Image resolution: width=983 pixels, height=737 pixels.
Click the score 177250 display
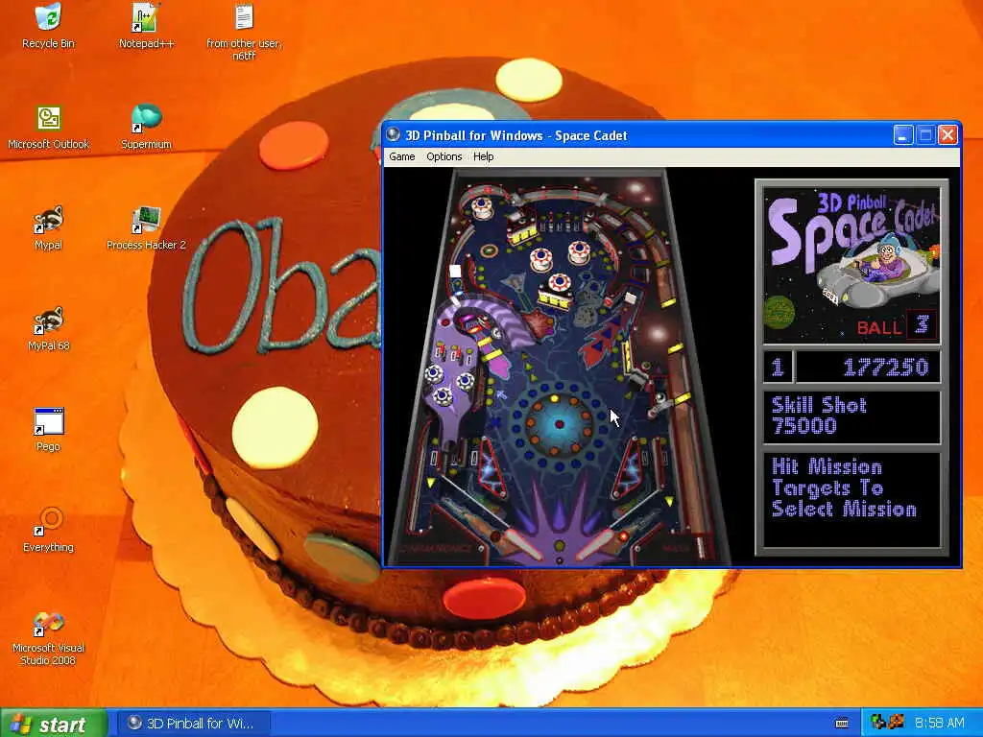pyautogui.click(x=868, y=367)
